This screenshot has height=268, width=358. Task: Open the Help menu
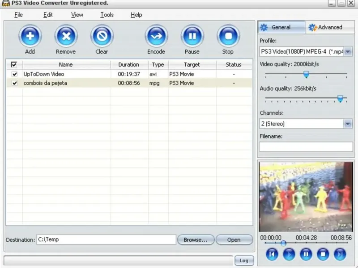tap(136, 15)
